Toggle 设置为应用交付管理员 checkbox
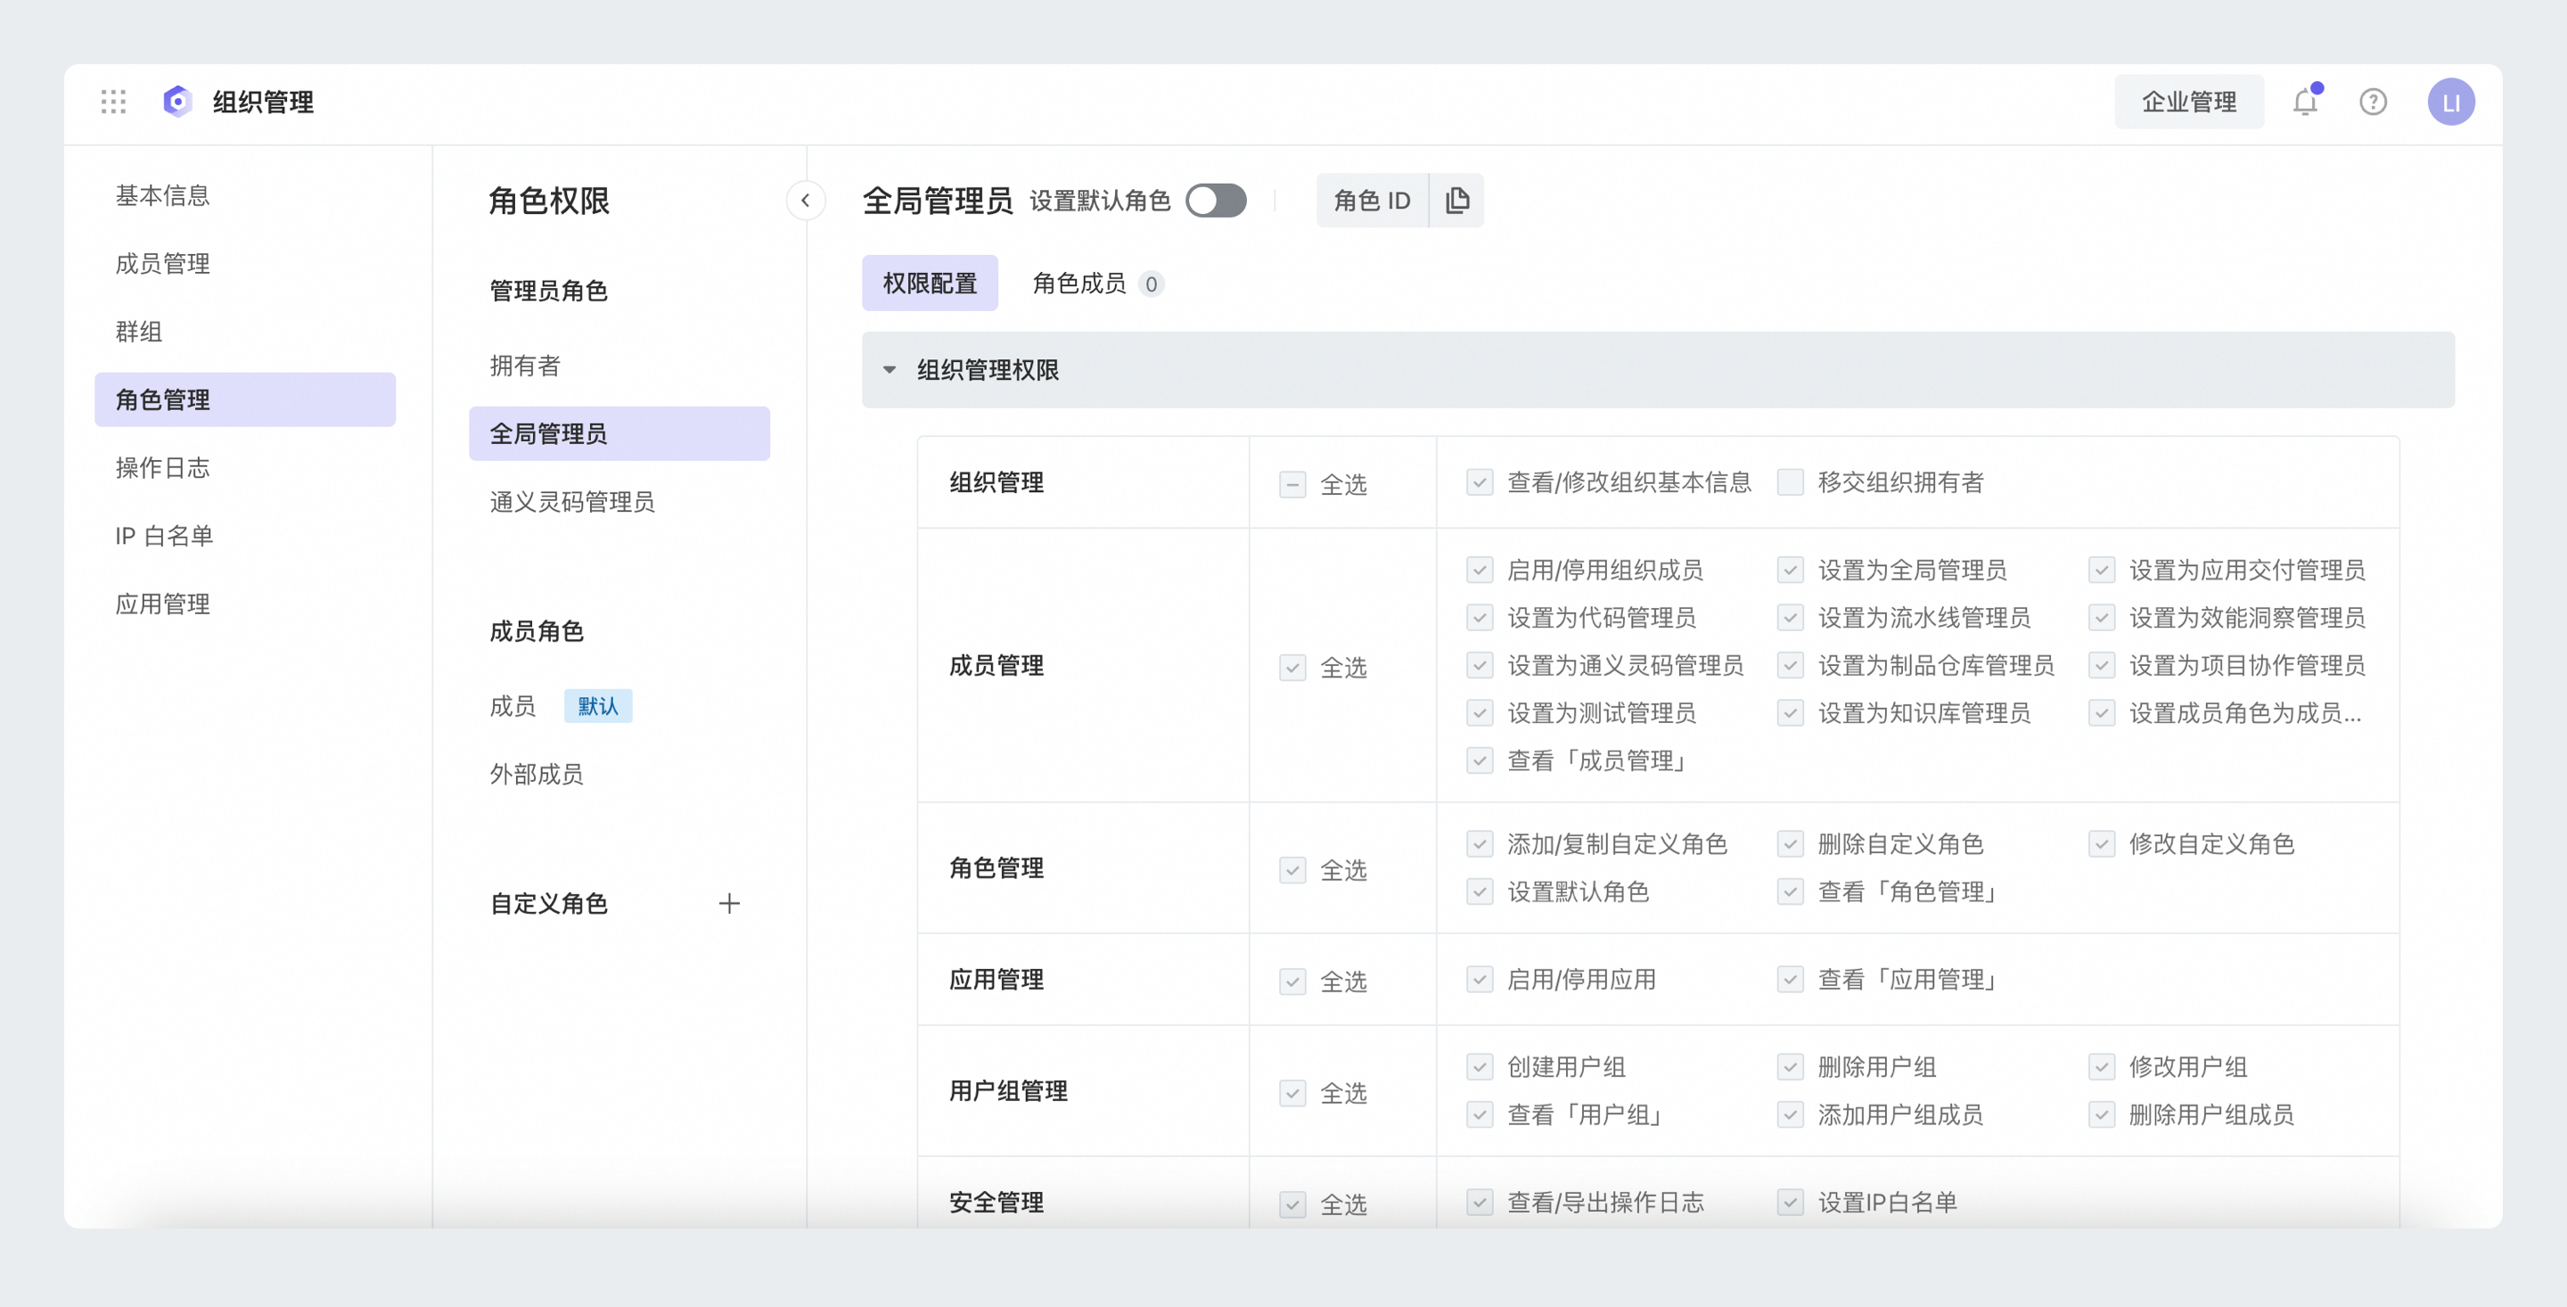 click(2102, 571)
